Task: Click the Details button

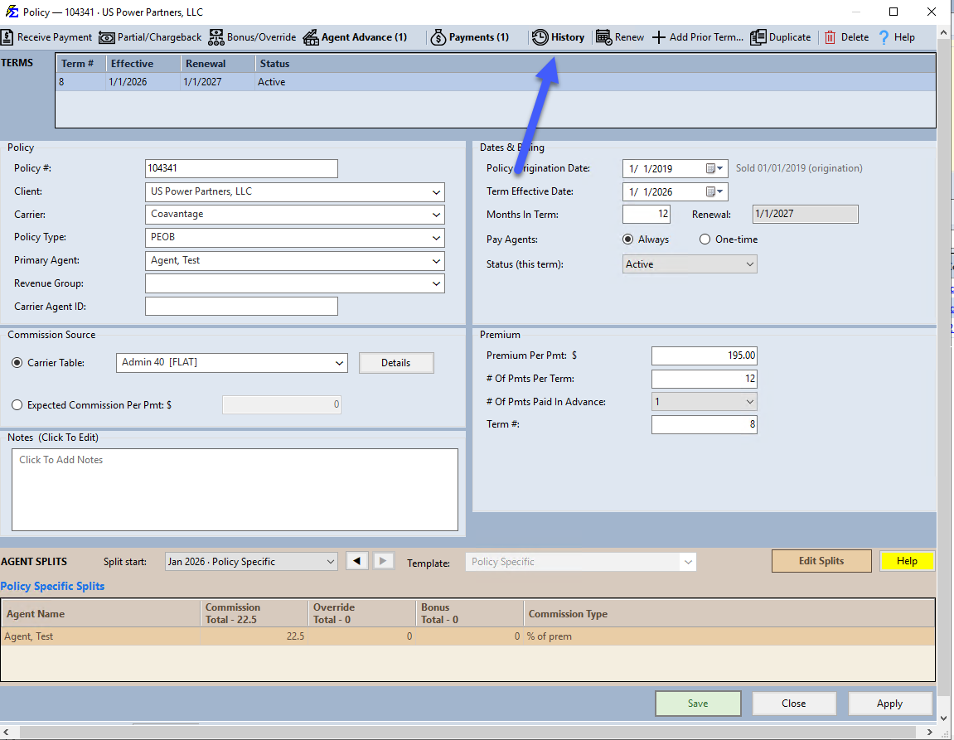Action: 396,363
